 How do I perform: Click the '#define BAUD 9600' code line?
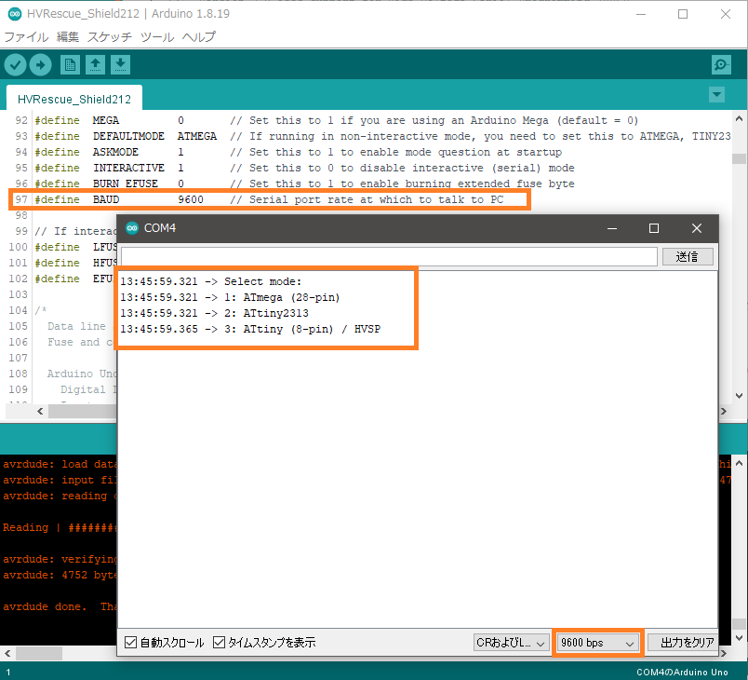(269, 199)
